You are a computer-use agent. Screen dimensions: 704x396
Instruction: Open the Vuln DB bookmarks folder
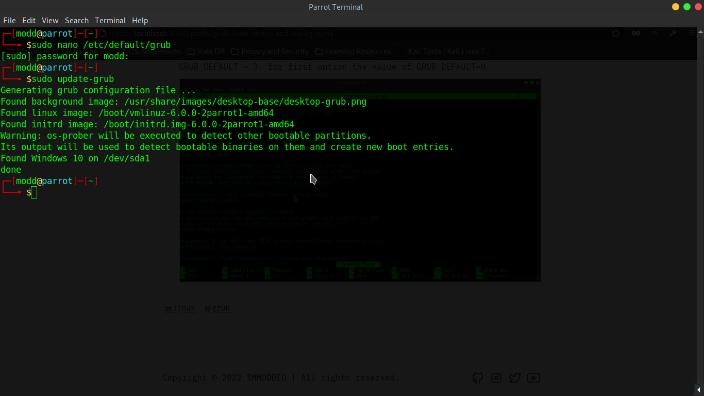pyautogui.click(x=206, y=52)
